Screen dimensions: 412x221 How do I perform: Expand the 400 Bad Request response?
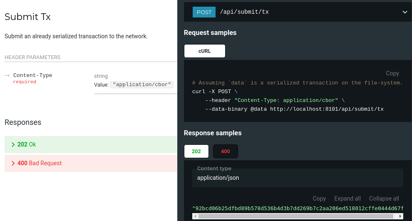click(x=40, y=163)
